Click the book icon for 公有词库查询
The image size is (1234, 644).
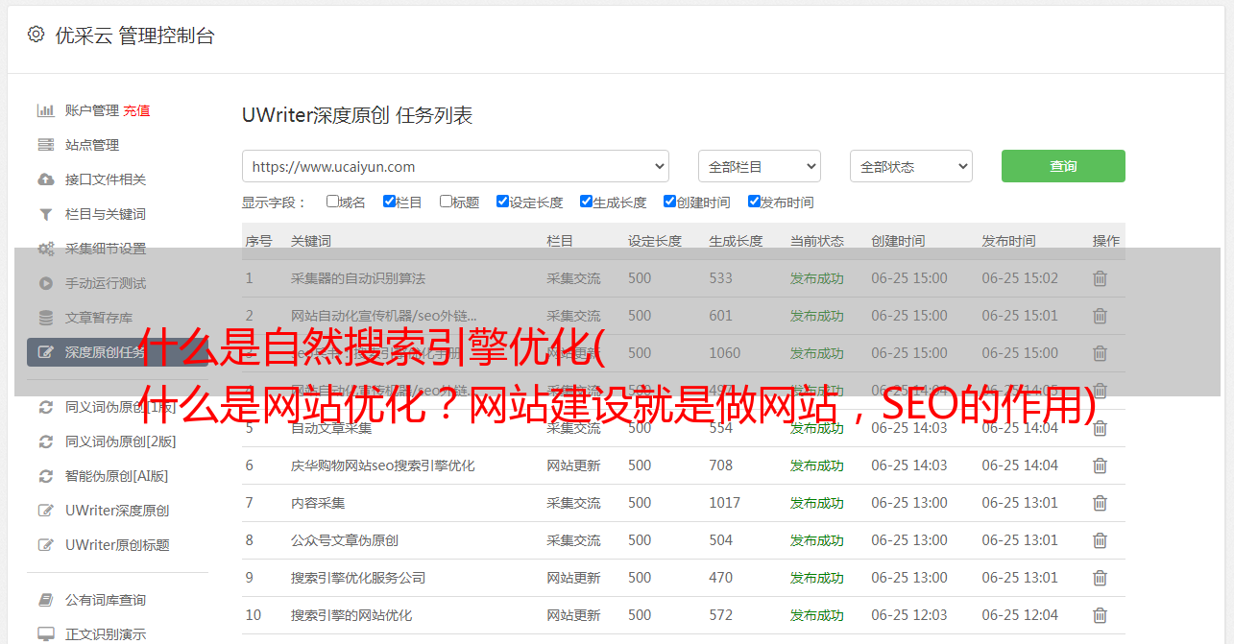(45, 600)
